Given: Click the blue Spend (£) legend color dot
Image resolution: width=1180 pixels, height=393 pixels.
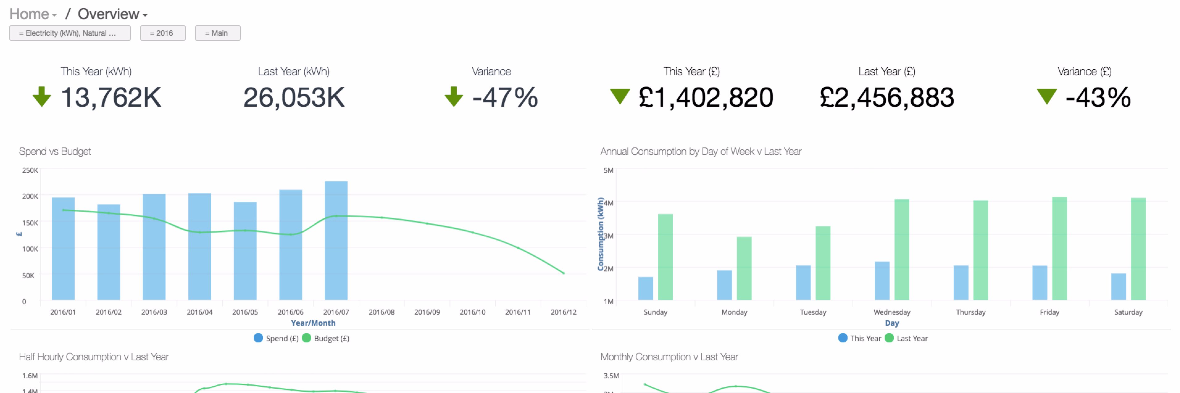Looking at the screenshot, I should click(x=258, y=338).
